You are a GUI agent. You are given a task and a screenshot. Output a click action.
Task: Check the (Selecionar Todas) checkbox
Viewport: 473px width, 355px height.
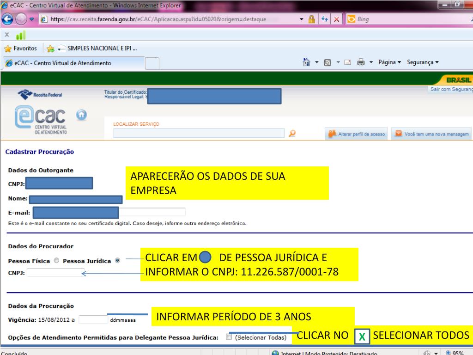point(229,337)
